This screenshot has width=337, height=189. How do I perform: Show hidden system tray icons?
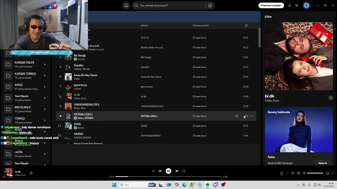[298, 185]
